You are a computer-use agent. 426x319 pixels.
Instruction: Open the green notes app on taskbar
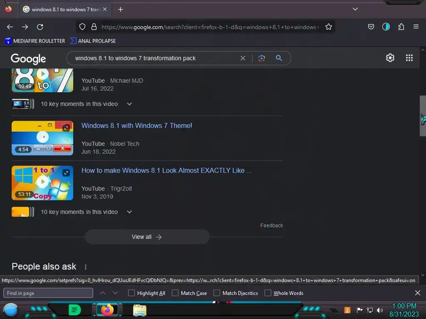(75, 310)
